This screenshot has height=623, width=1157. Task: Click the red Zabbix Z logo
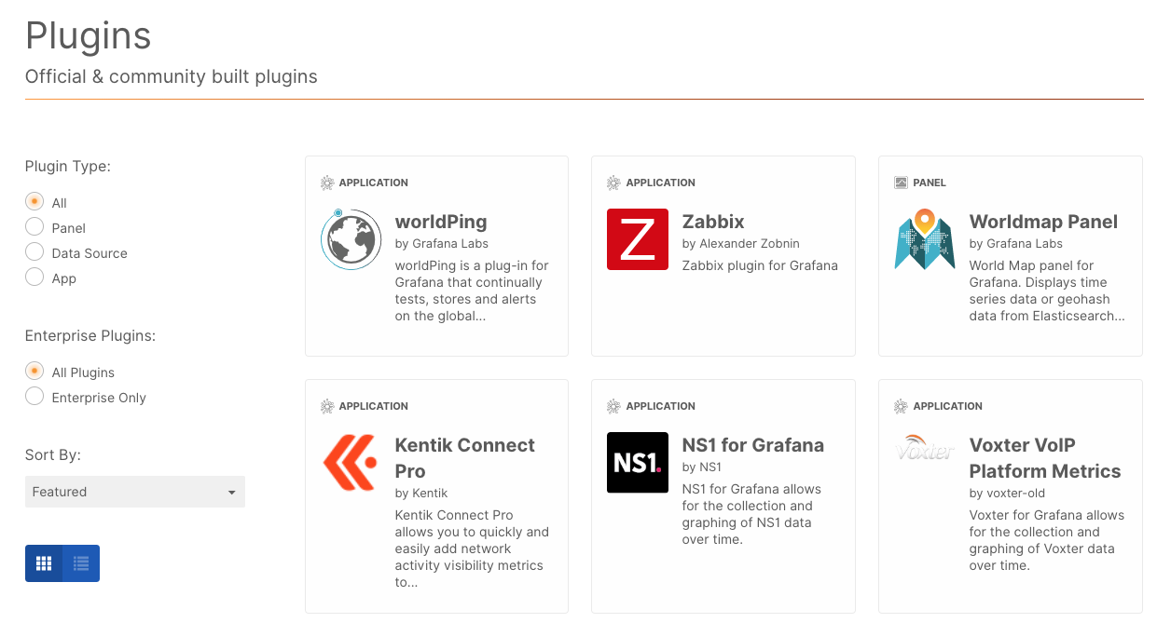638,239
